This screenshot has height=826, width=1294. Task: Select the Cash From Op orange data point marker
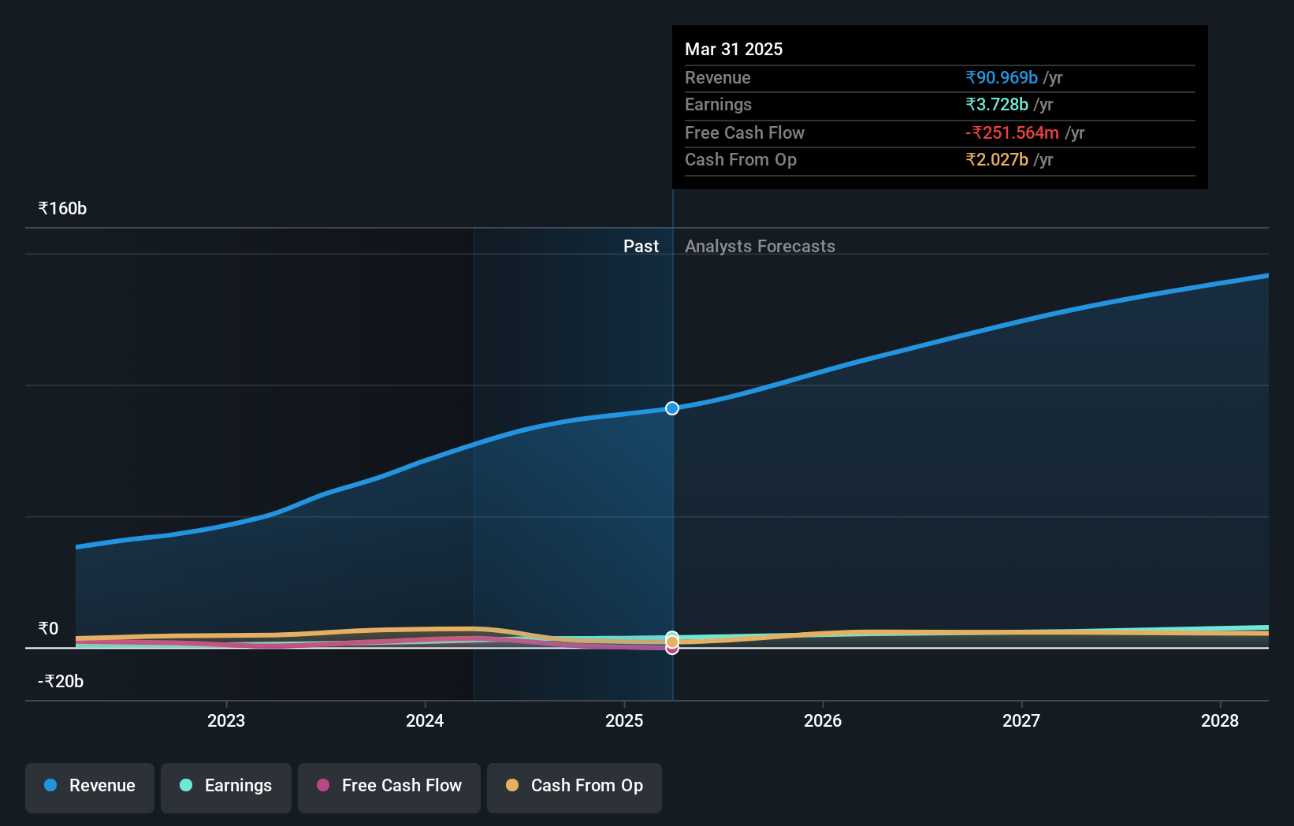pyautogui.click(x=672, y=642)
